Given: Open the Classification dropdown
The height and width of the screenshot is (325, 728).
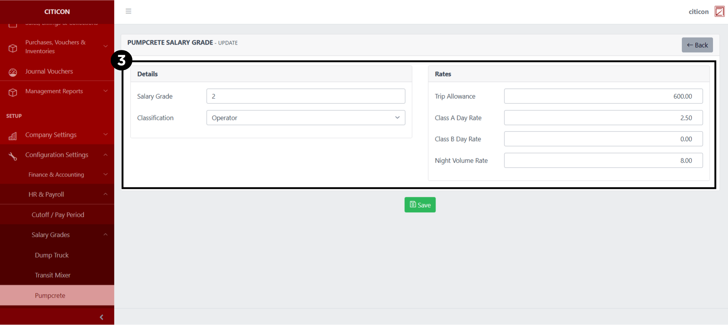Looking at the screenshot, I should (306, 118).
